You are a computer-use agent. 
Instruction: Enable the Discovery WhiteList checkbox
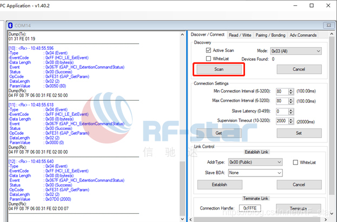208,58
